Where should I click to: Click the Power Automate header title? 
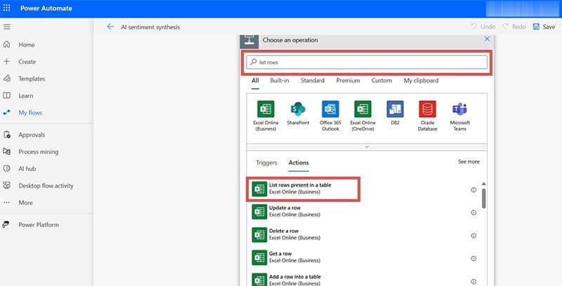pos(46,8)
